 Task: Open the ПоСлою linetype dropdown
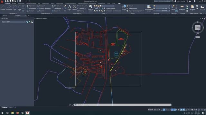tap(163, 8)
